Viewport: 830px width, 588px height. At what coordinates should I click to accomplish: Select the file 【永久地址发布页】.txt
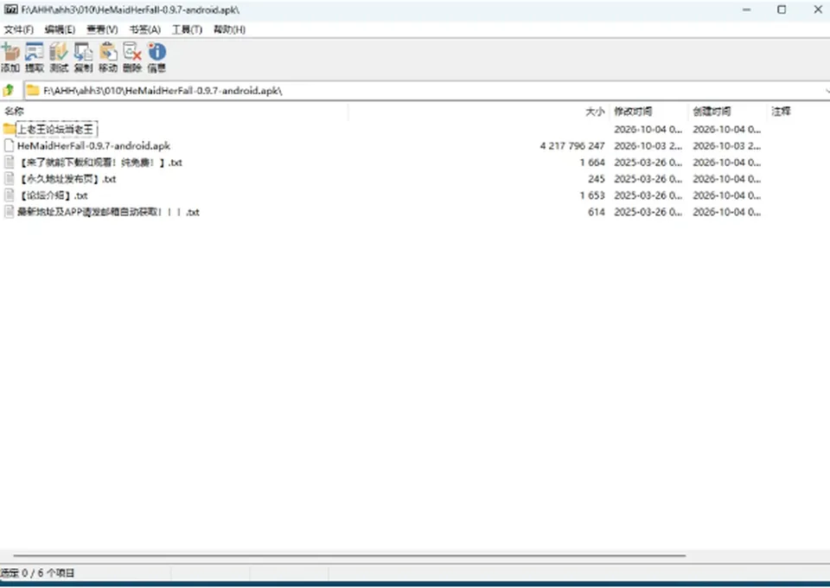point(67,179)
